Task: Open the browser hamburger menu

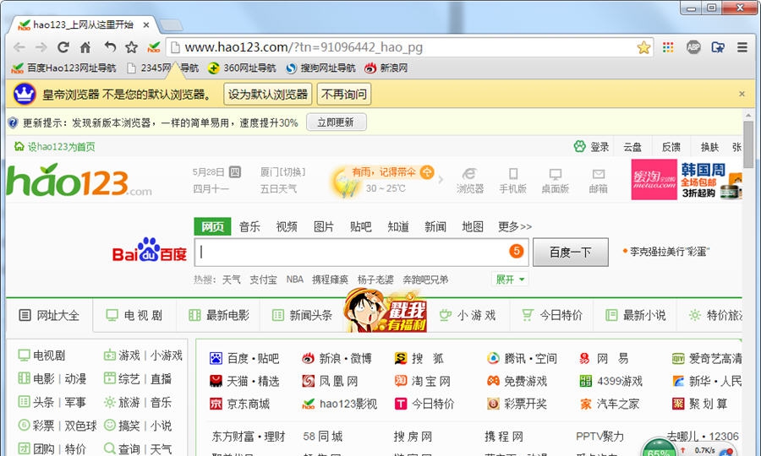Action: pos(742,47)
